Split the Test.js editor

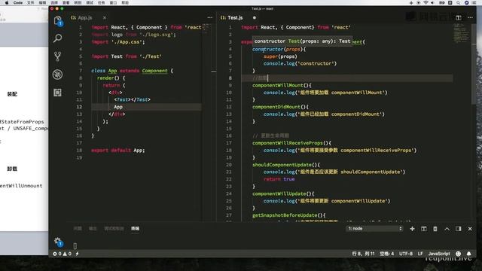click(459, 17)
